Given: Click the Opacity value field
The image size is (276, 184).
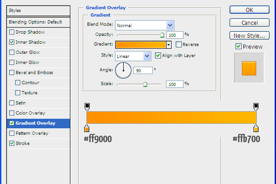Looking at the screenshot, I should 175,35.
